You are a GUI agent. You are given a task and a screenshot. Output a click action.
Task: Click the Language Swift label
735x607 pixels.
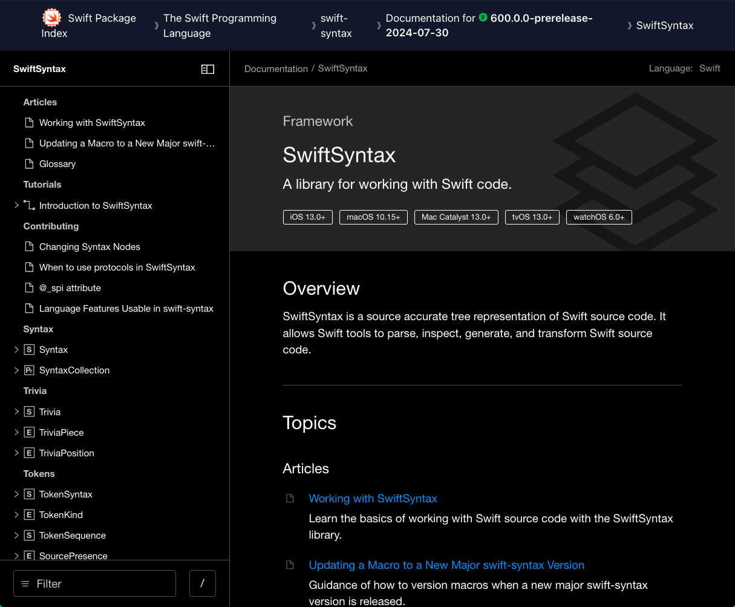point(684,68)
